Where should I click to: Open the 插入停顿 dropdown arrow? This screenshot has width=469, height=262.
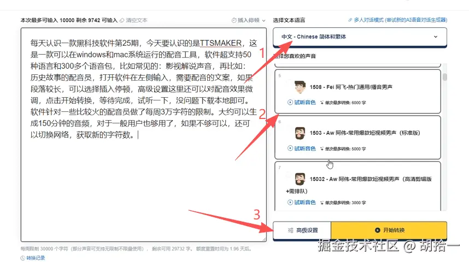point(263,21)
